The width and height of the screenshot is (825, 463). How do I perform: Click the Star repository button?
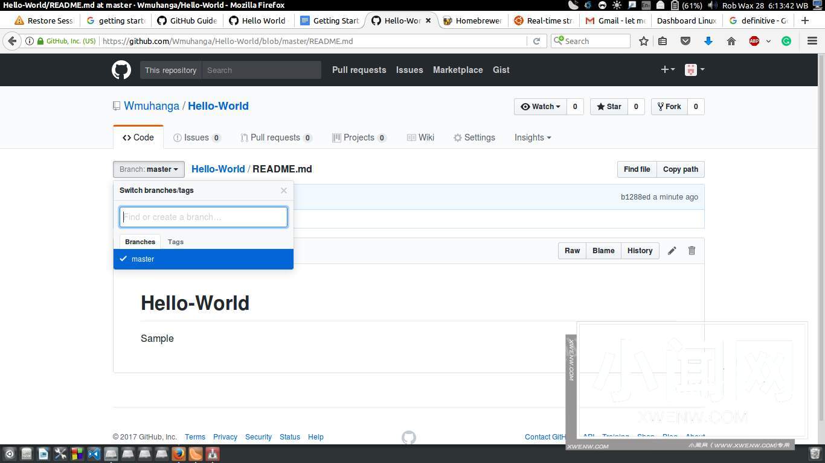pyautogui.click(x=609, y=107)
